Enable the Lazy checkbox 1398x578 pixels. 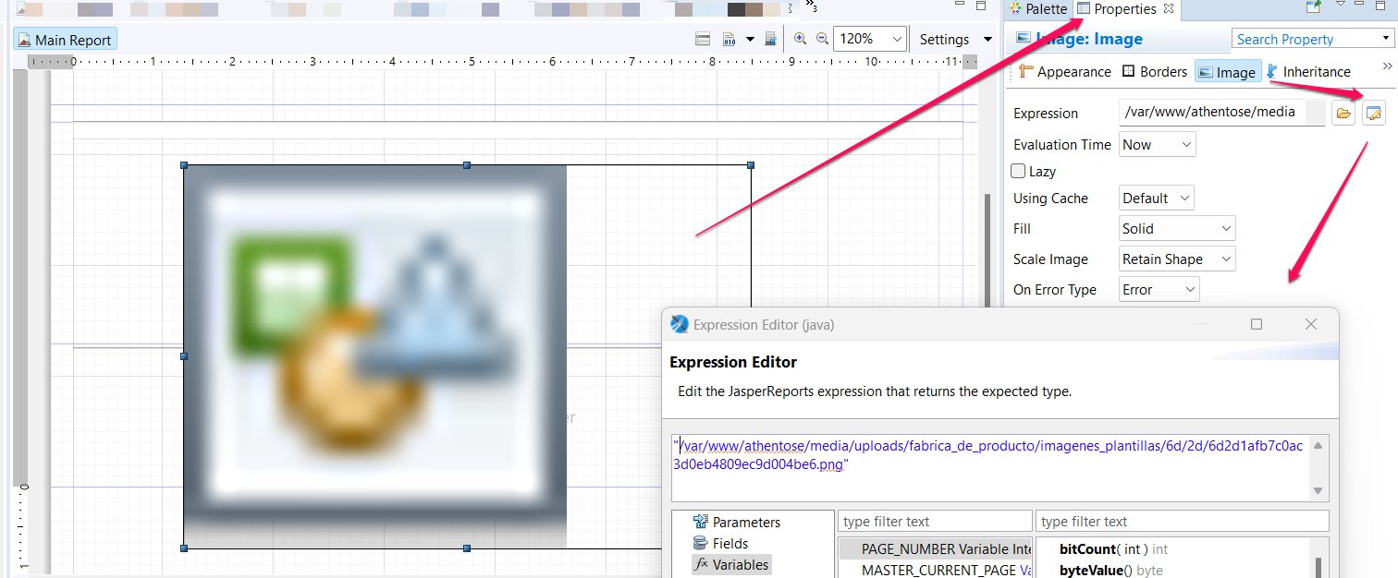(x=1019, y=171)
